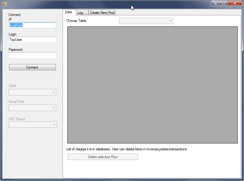Open the Client dropdown
This screenshot has height=181, width=244.
point(32,92)
